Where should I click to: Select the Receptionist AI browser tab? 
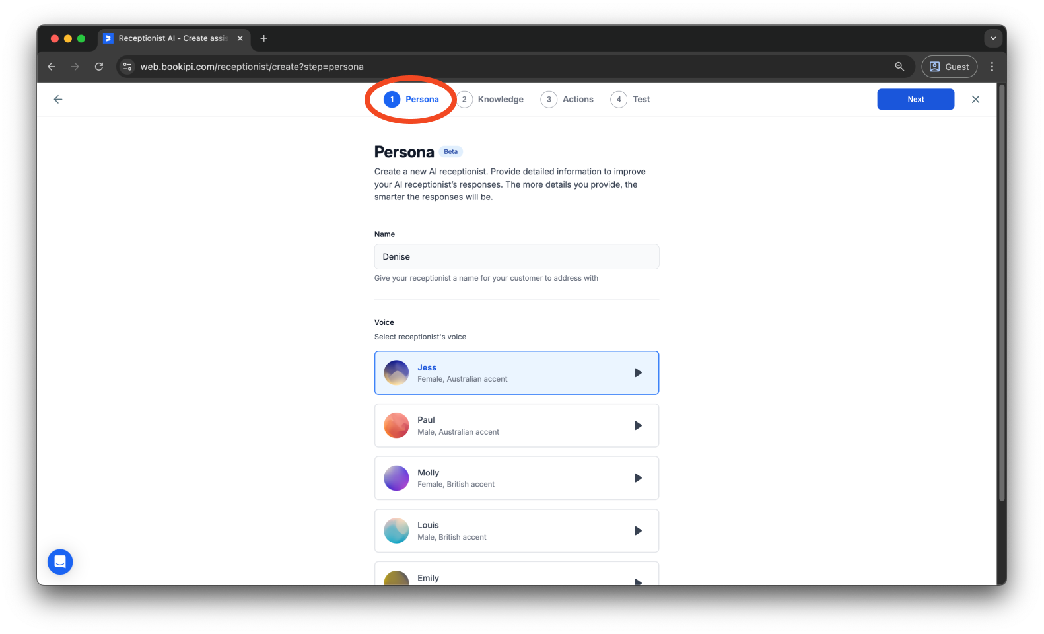[x=174, y=38]
